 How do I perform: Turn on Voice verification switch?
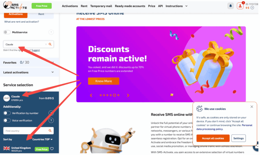click(x=7, y=120)
